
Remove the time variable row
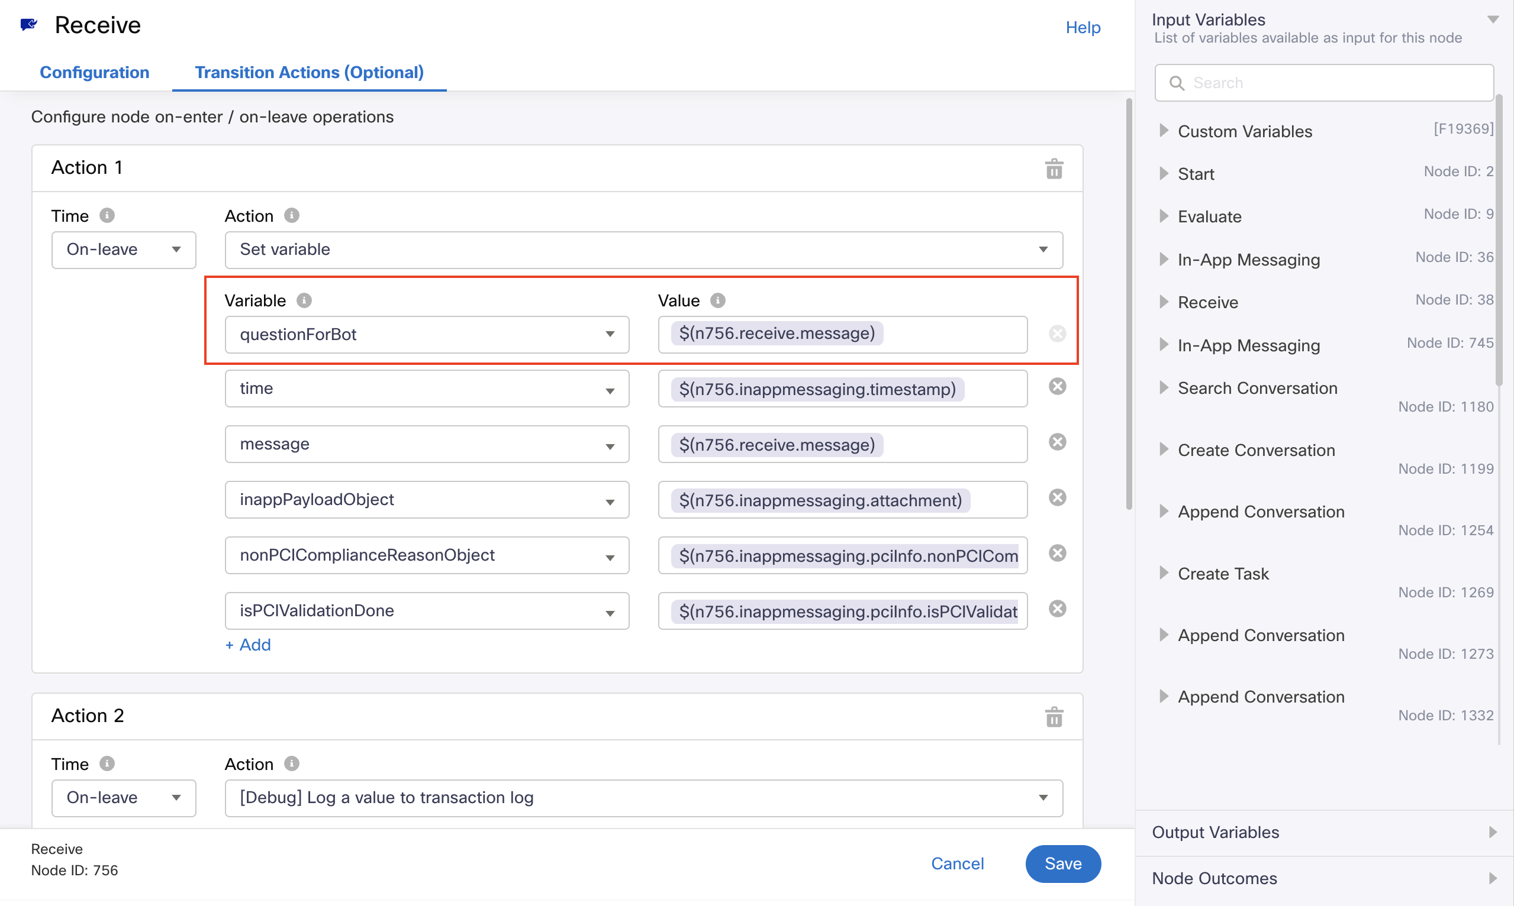[1058, 386]
